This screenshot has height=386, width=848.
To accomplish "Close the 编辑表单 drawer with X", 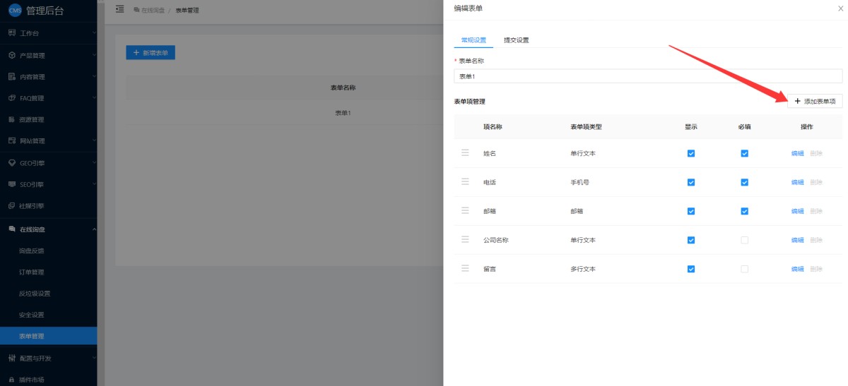I will [840, 8].
